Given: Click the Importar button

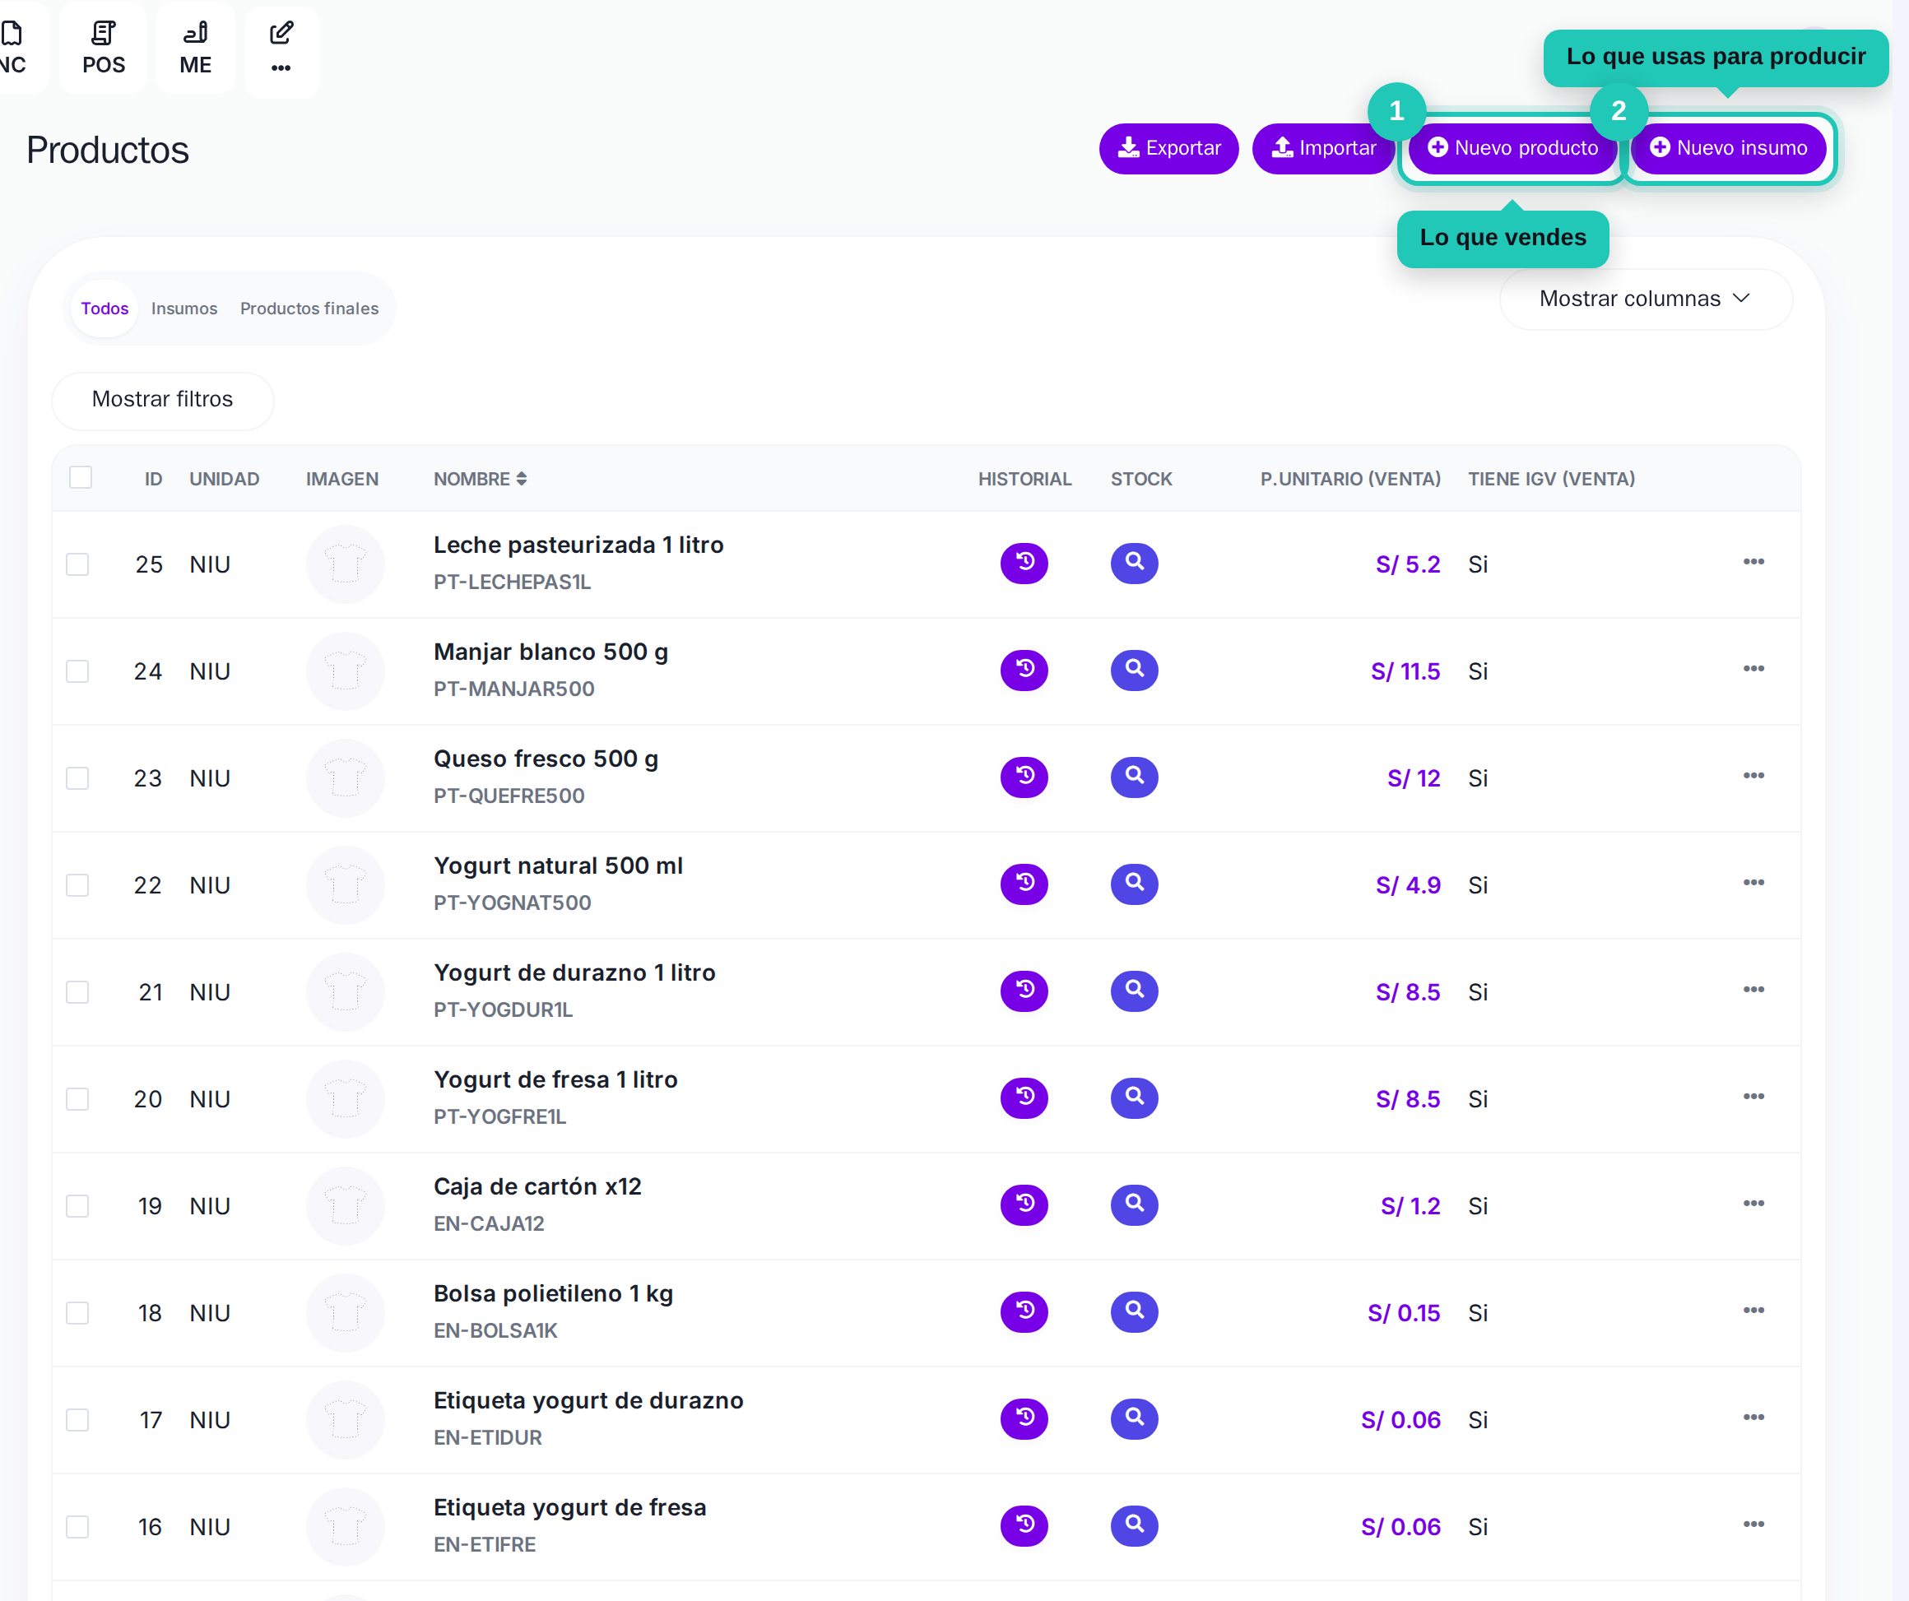Looking at the screenshot, I should pos(1324,148).
